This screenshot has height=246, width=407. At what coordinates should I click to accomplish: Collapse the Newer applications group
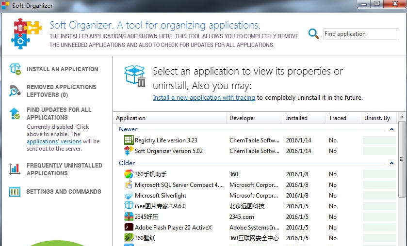tap(391, 129)
